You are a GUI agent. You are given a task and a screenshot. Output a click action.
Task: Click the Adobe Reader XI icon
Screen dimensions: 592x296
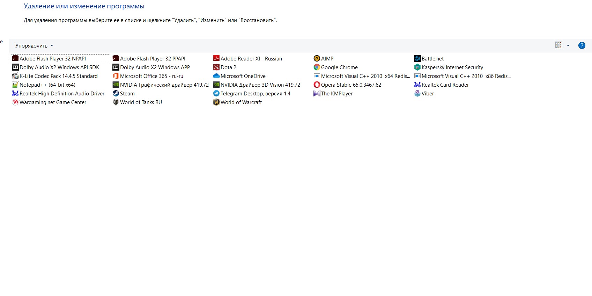[x=216, y=58]
